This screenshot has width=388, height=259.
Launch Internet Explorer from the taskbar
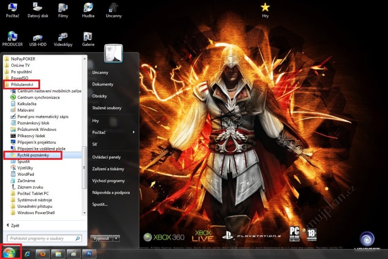(x=27, y=254)
